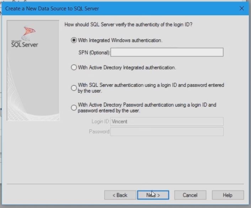Choose Active Directory Integrated authentication option
Image resolution: width=251 pixels, height=208 pixels.
74,67
